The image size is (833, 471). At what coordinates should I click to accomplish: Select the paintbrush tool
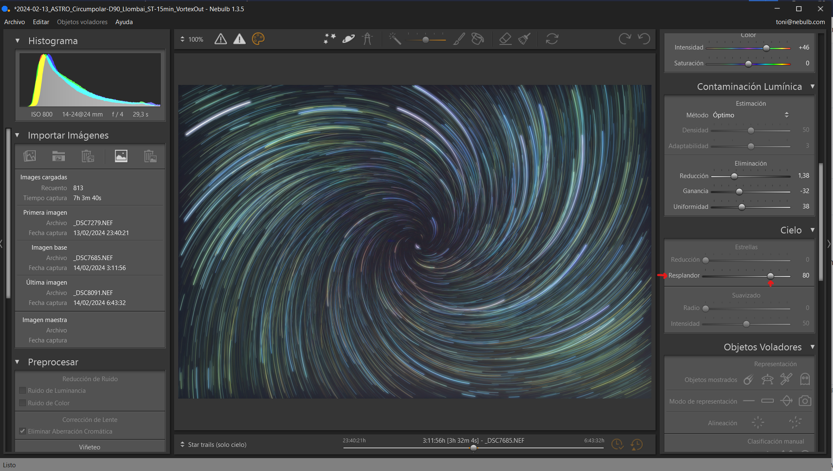coord(459,39)
